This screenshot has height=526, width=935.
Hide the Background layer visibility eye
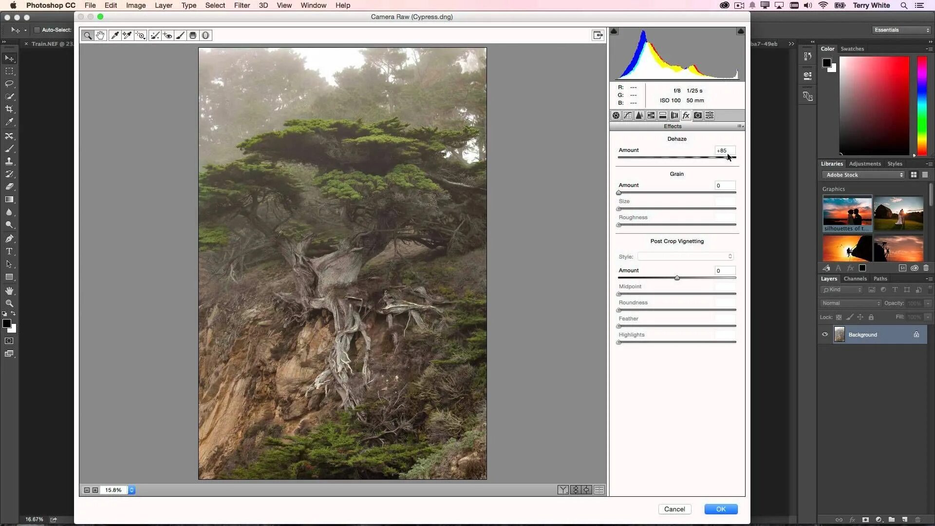click(825, 335)
